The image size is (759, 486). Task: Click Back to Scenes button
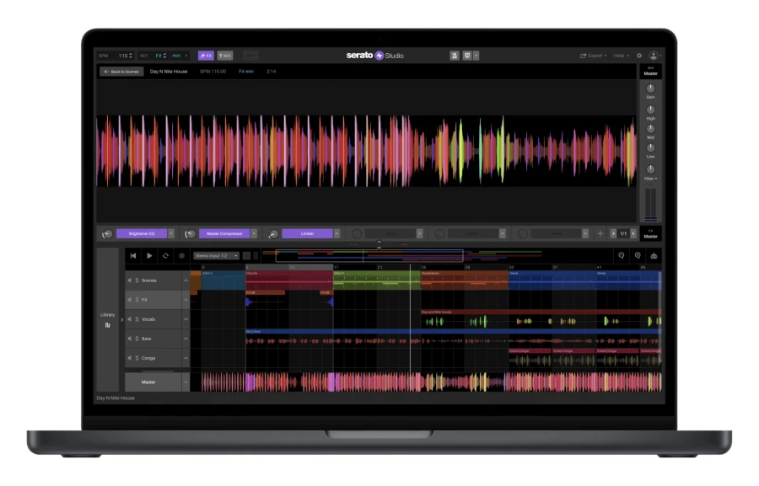coord(121,72)
